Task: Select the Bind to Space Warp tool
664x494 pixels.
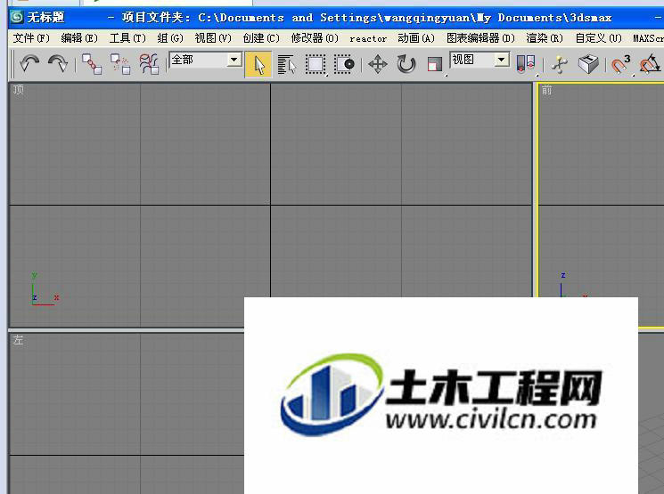Action: pos(149,64)
